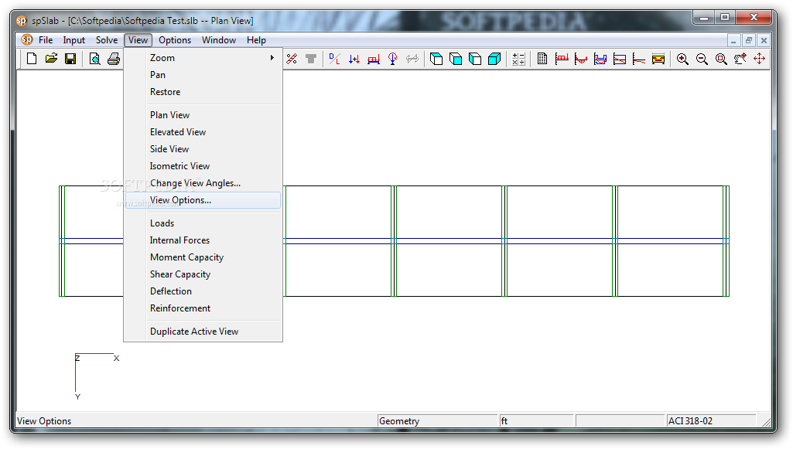Activate the Pan four-arrow icon

click(760, 59)
